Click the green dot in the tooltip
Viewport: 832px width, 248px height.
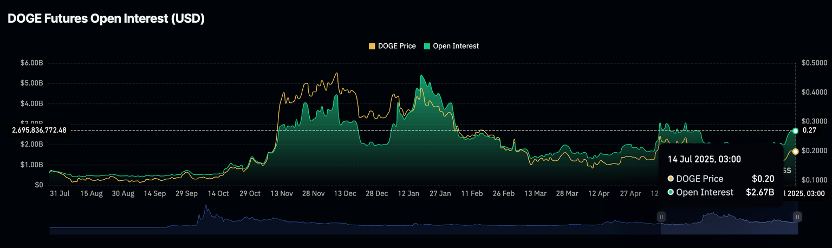pos(671,192)
